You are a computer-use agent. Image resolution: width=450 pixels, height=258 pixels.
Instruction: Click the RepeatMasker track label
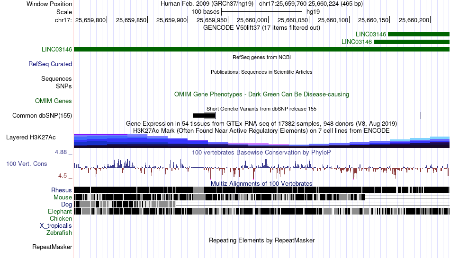(x=52, y=247)
